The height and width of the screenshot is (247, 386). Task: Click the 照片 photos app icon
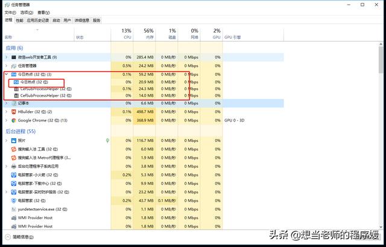point(14,141)
